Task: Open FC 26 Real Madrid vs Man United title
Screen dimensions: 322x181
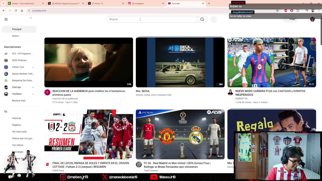Action: [177, 165]
